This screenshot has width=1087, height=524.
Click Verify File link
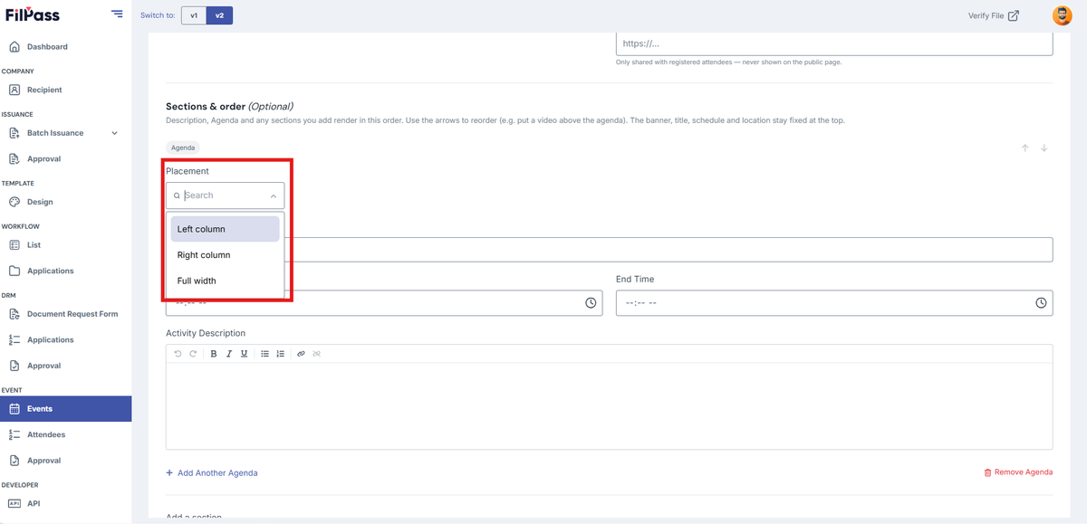[993, 15]
